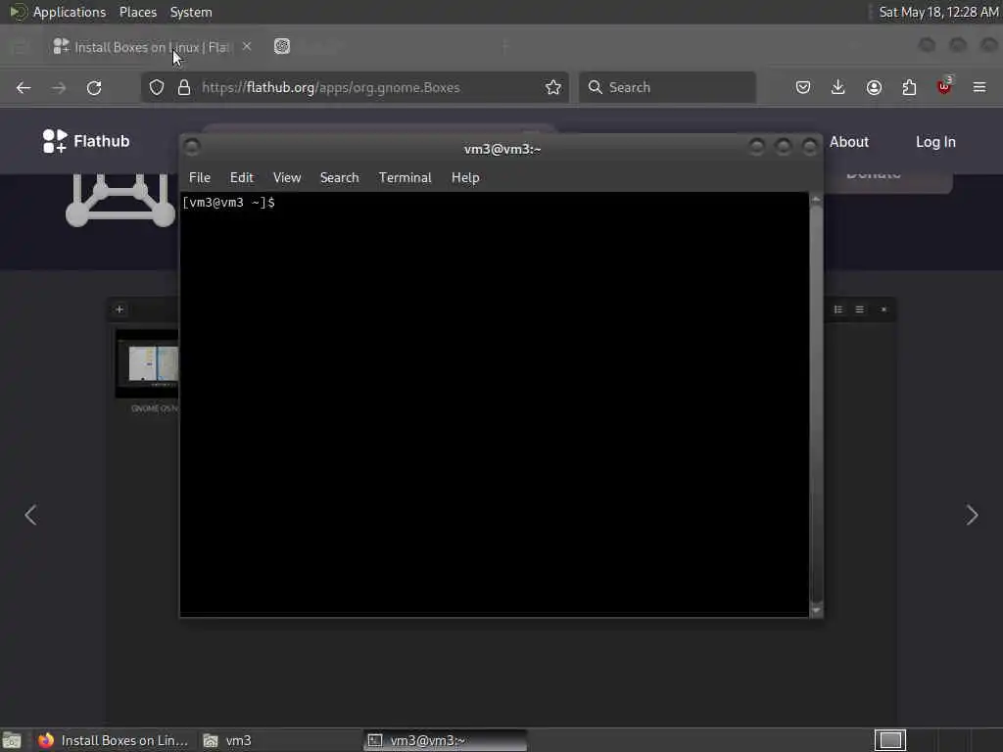This screenshot has height=752, width=1003.
Task: Click the Boxes app logo on Flathub
Action: click(x=120, y=200)
